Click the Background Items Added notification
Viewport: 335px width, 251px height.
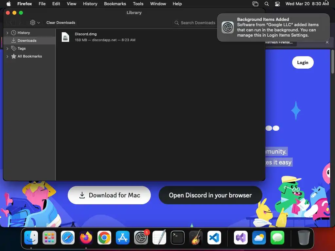coord(273,27)
